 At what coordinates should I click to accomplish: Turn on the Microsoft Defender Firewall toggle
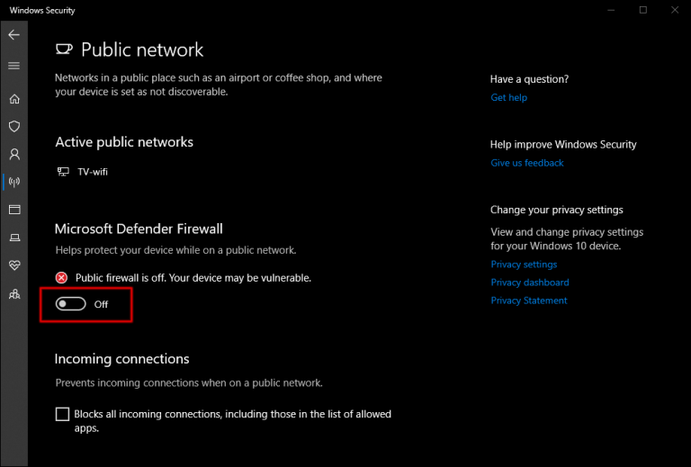[x=71, y=304]
